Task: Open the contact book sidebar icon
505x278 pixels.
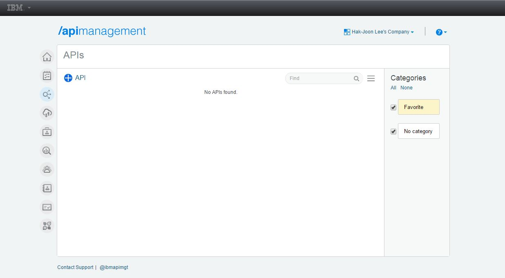Action: pyautogui.click(x=47, y=188)
